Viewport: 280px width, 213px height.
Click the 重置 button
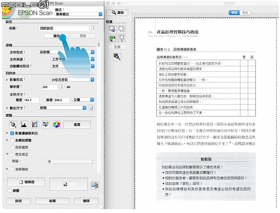click(x=77, y=124)
